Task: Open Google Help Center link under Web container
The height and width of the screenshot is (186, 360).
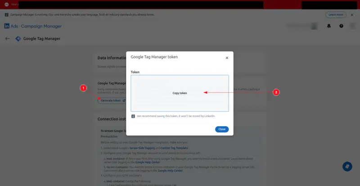Action: pos(148,162)
